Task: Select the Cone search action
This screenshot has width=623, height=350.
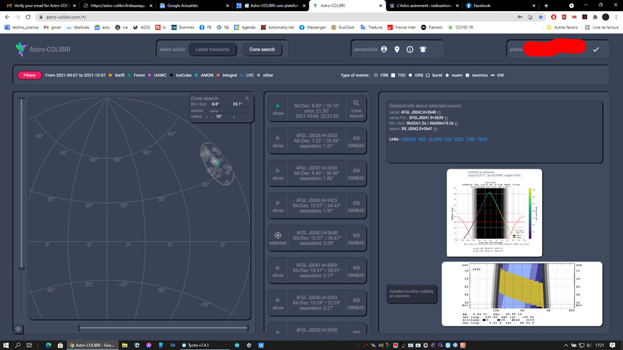Action: pos(262,50)
